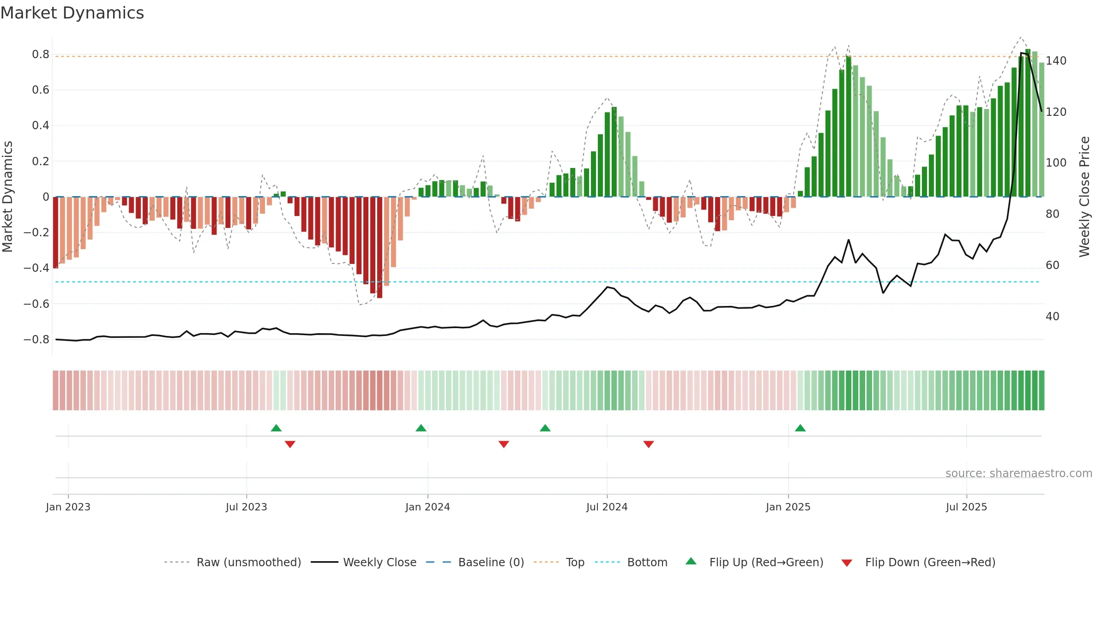Click the red Flip Down triangle legend icon

coord(847,563)
